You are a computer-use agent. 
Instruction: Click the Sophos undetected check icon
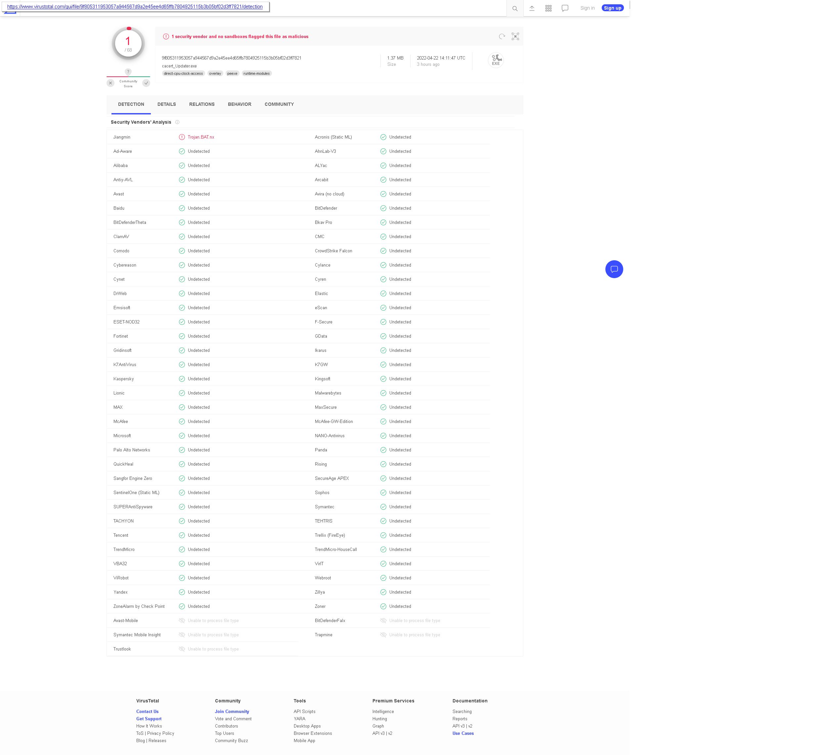pos(383,493)
